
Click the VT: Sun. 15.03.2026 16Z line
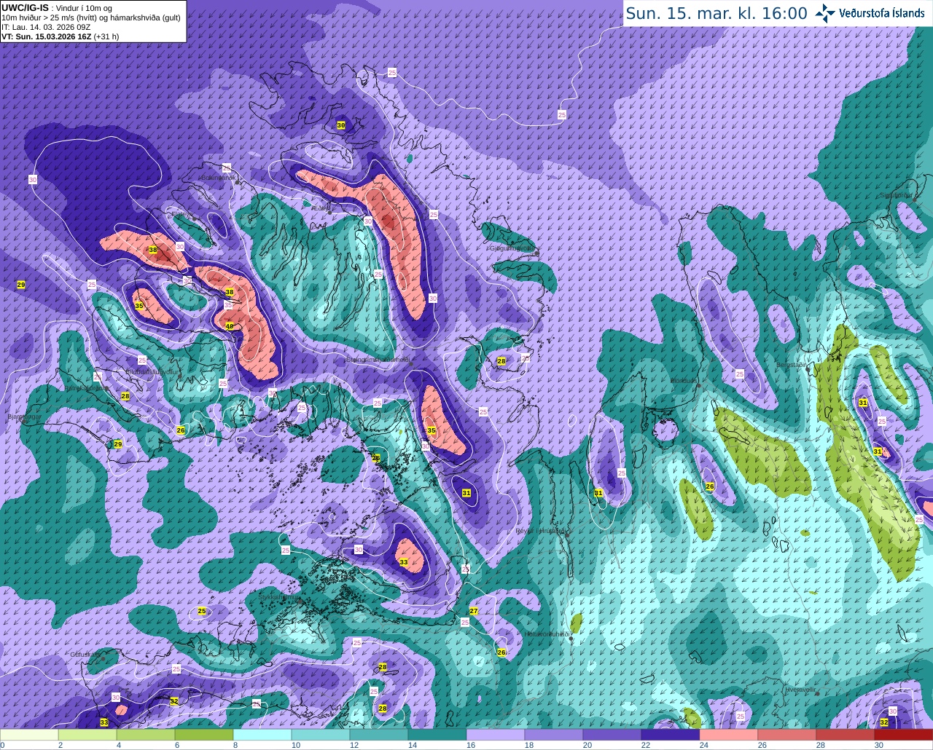click(x=60, y=36)
